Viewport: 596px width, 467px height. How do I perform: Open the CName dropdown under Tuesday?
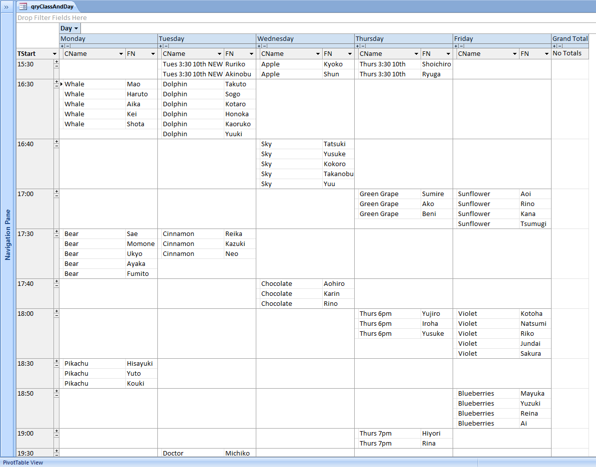pyautogui.click(x=219, y=54)
